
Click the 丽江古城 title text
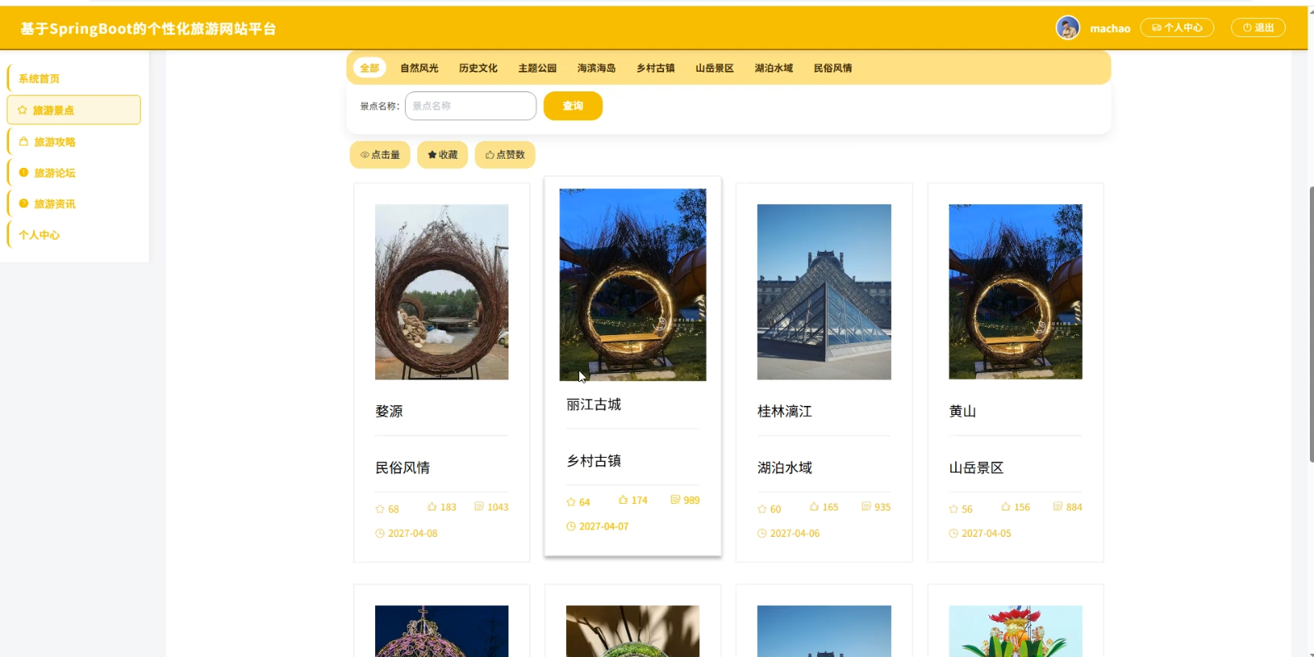tap(594, 405)
